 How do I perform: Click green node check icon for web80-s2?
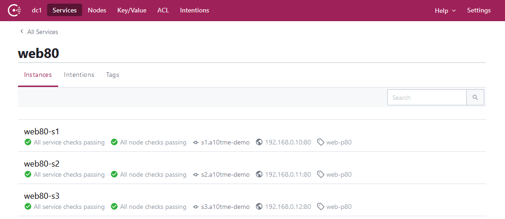click(114, 175)
